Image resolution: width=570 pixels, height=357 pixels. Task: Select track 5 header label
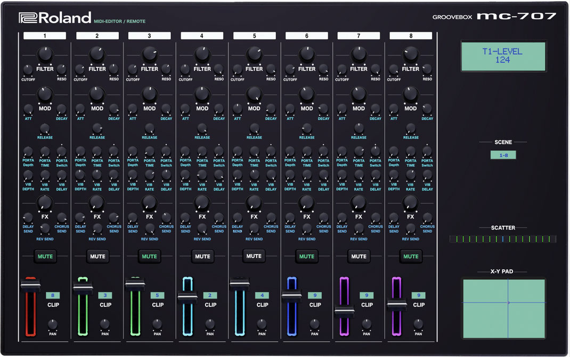[254, 36]
